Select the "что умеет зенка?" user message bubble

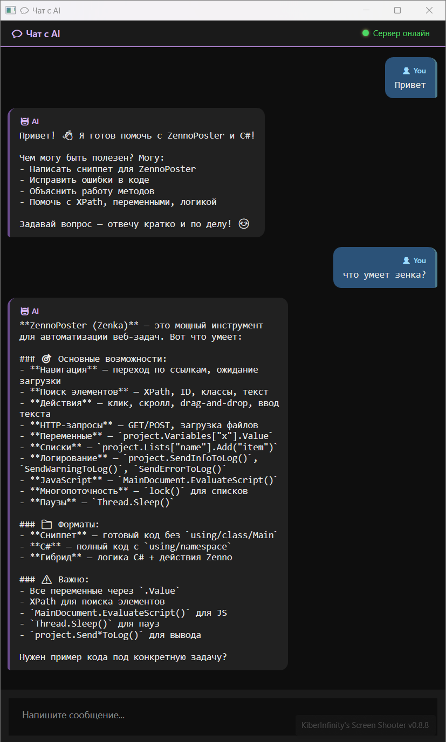click(x=385, y=274)
